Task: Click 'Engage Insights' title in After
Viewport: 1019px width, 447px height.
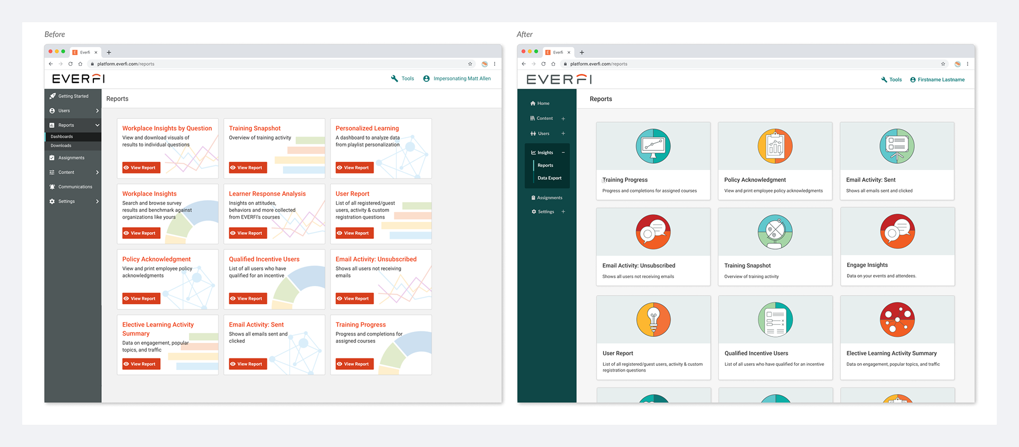Action: [867, 265]
